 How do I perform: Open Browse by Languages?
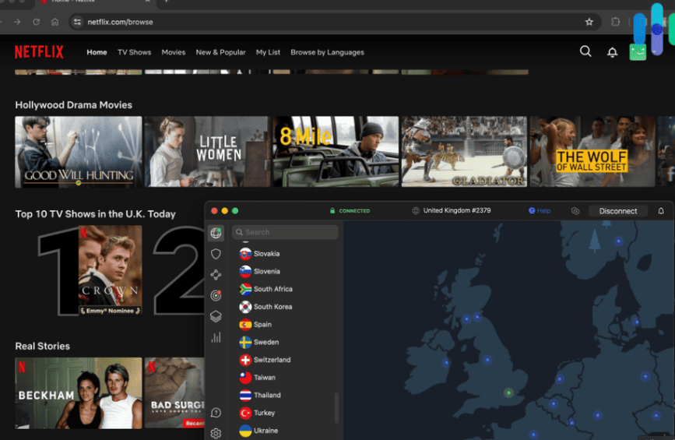327,52
